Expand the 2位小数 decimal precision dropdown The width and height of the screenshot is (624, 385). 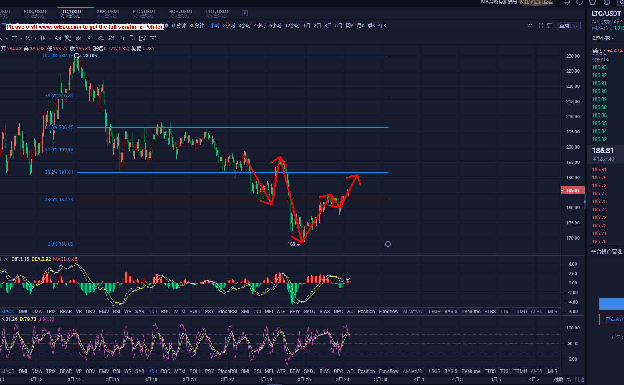[x=603, y=38]
